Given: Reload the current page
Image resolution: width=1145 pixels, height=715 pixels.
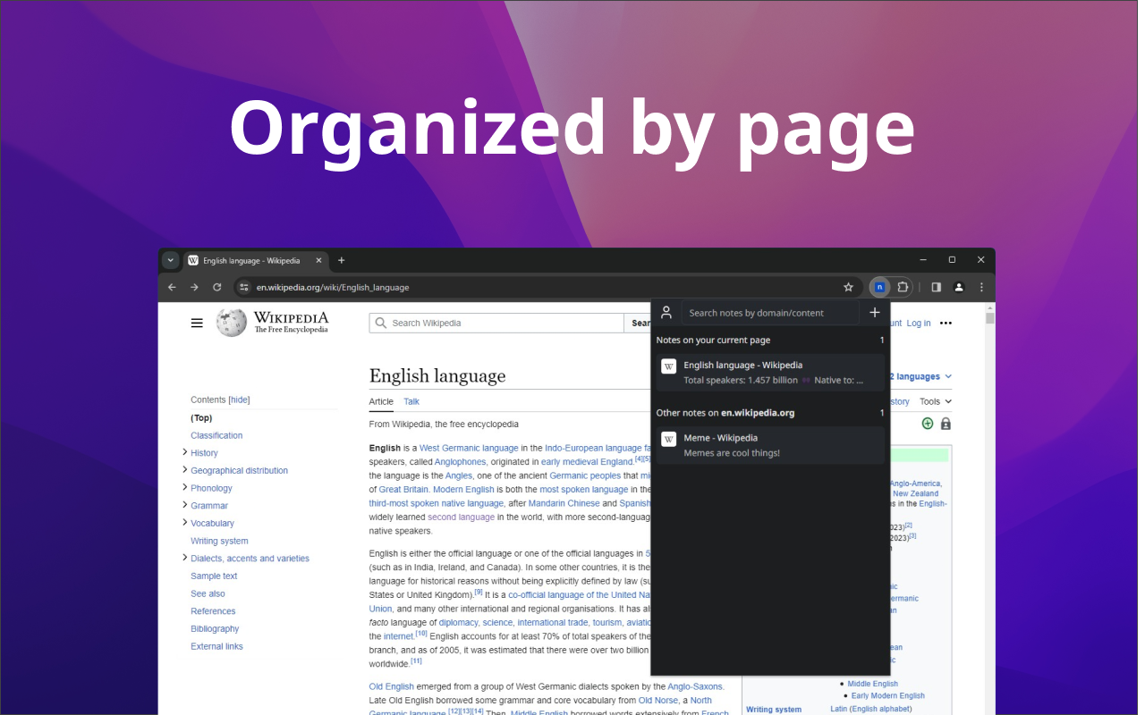Looking at the screenshot, I should pos(216,287).
